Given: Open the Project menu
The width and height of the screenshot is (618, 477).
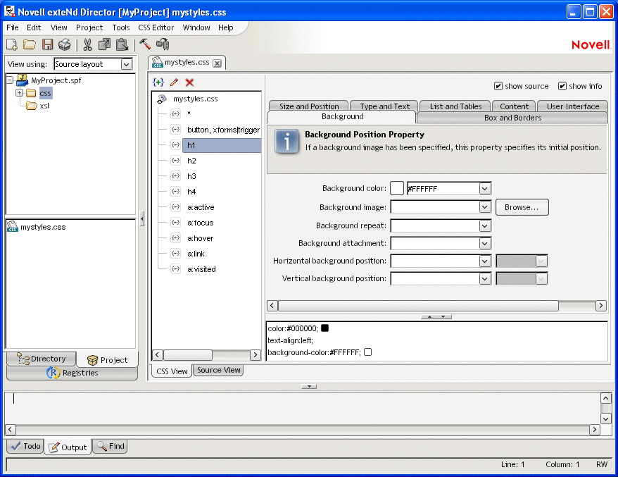Looking at the screenshot, I should [x=89, y=27].
